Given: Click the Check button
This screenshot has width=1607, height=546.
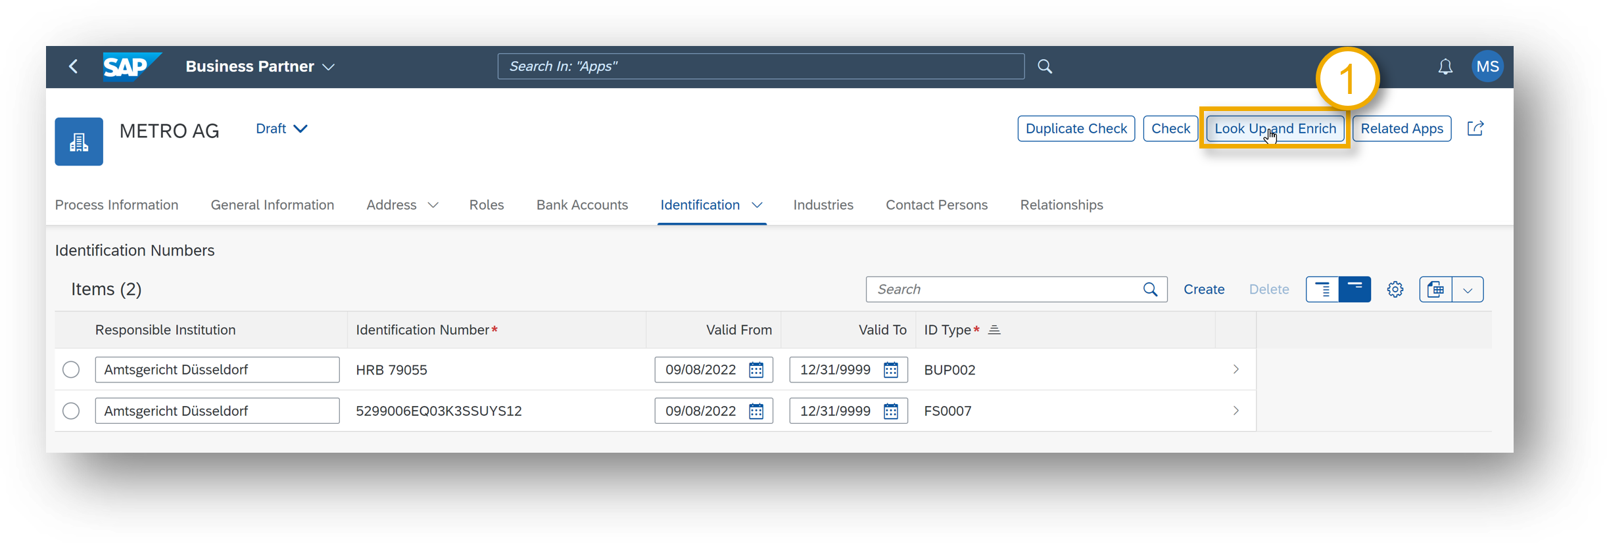Looking at the screenshot, I should point(1170,129).
